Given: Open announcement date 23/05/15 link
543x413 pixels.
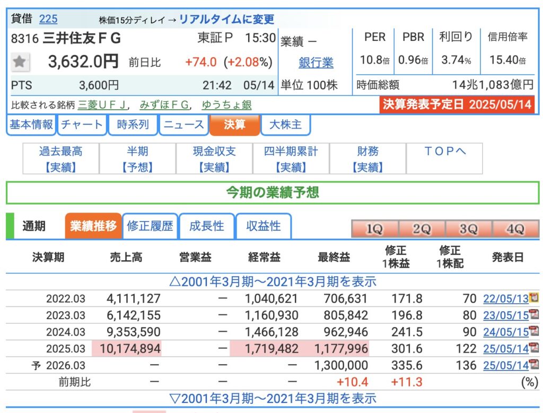Looking at the screenshot, I should click(506, 315).
